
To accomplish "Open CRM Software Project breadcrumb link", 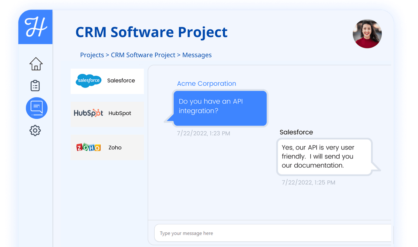I will (143, 55).
